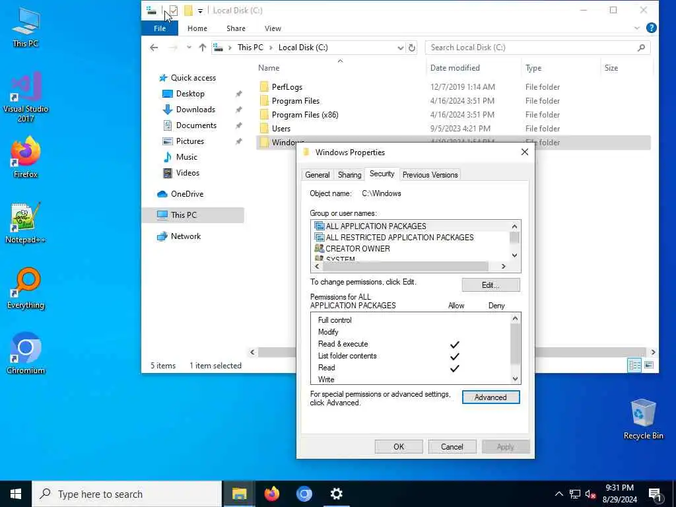Open This PC desktop icon
The height and width of the screenshot is (507, 676).
coord(26,27)
